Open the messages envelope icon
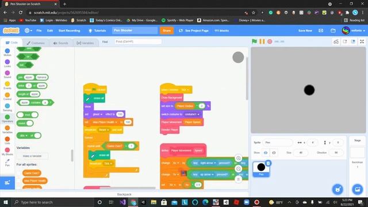This screenshot has height=207, width=368. click(321, 30)
